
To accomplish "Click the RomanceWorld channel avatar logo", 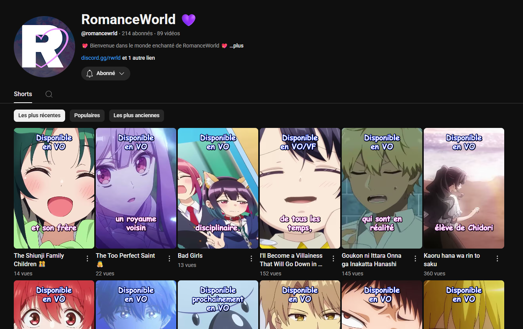I will [x=44, y=46].
